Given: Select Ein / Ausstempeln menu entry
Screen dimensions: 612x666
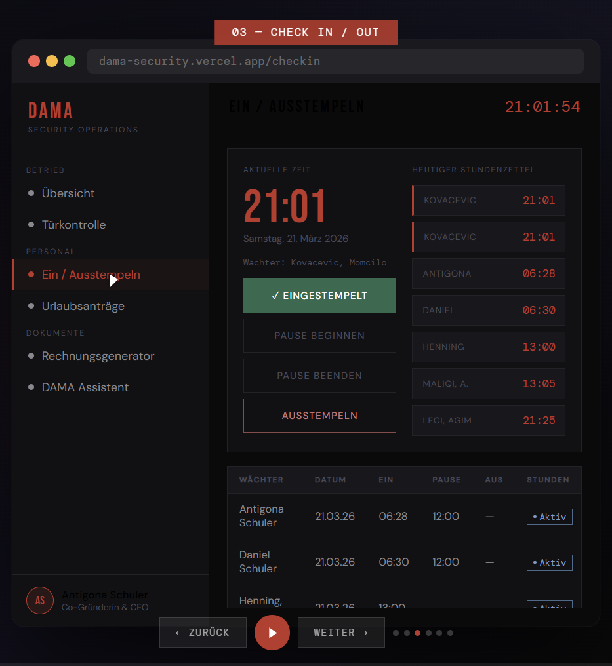Looking at the screenshot, I should 110,275.
